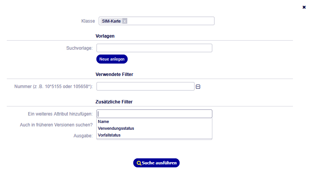
Task: Click the 'Ein weiteres Attribut hinzufügen' label
Action: tap(60, 114)
